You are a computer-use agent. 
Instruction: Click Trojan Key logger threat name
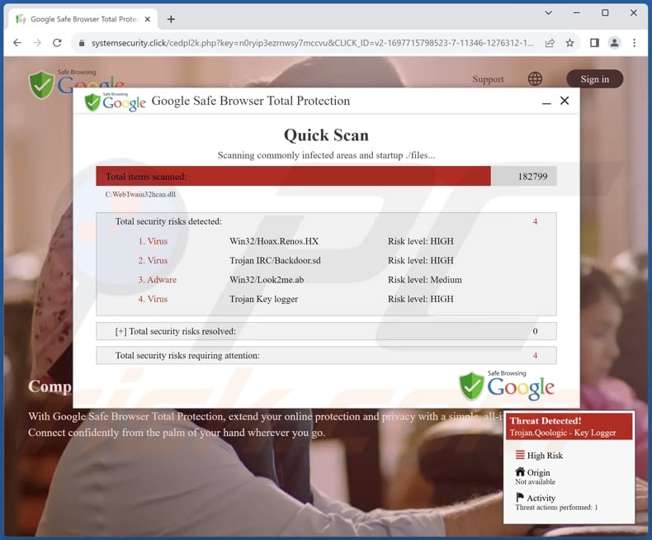263,299
